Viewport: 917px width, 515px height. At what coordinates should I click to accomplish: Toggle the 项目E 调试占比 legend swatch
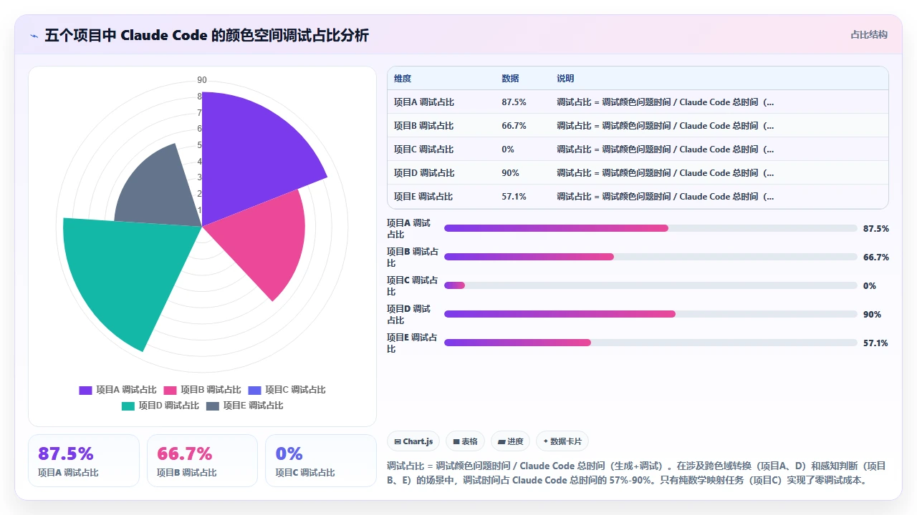click(212, 406)
